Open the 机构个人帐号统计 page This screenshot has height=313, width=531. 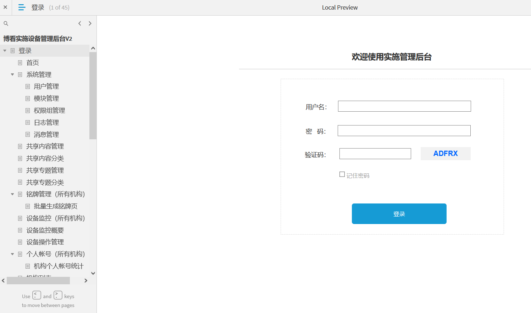pyautogui.click(x=59, y=266)
